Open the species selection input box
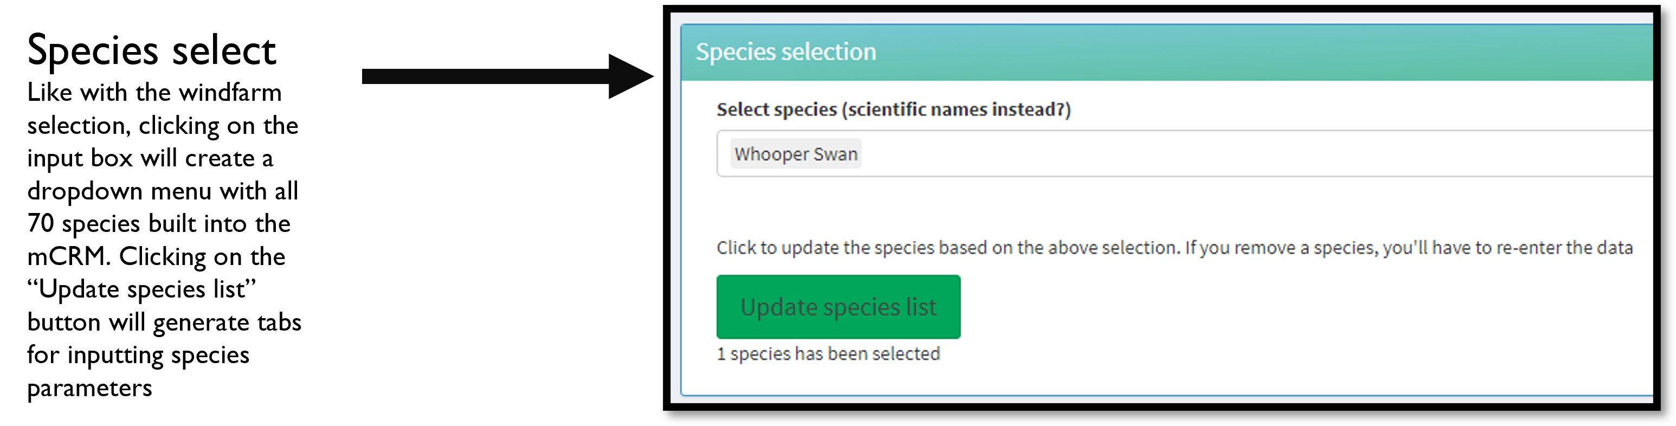 click(x=1184, y=153)
